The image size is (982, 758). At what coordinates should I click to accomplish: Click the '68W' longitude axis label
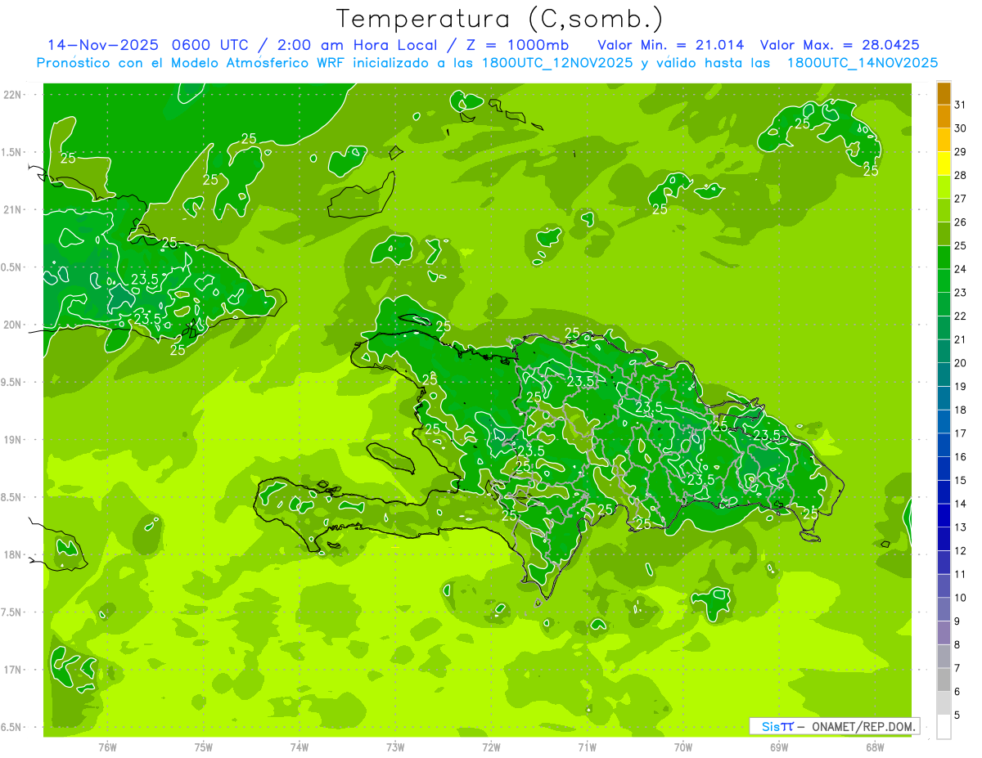point(874,747)
